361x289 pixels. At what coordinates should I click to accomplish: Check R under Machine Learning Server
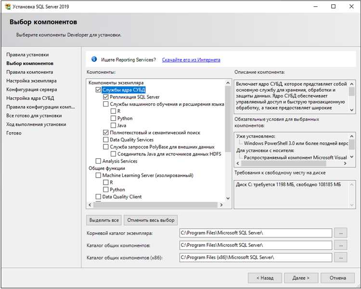click(106, 182)
